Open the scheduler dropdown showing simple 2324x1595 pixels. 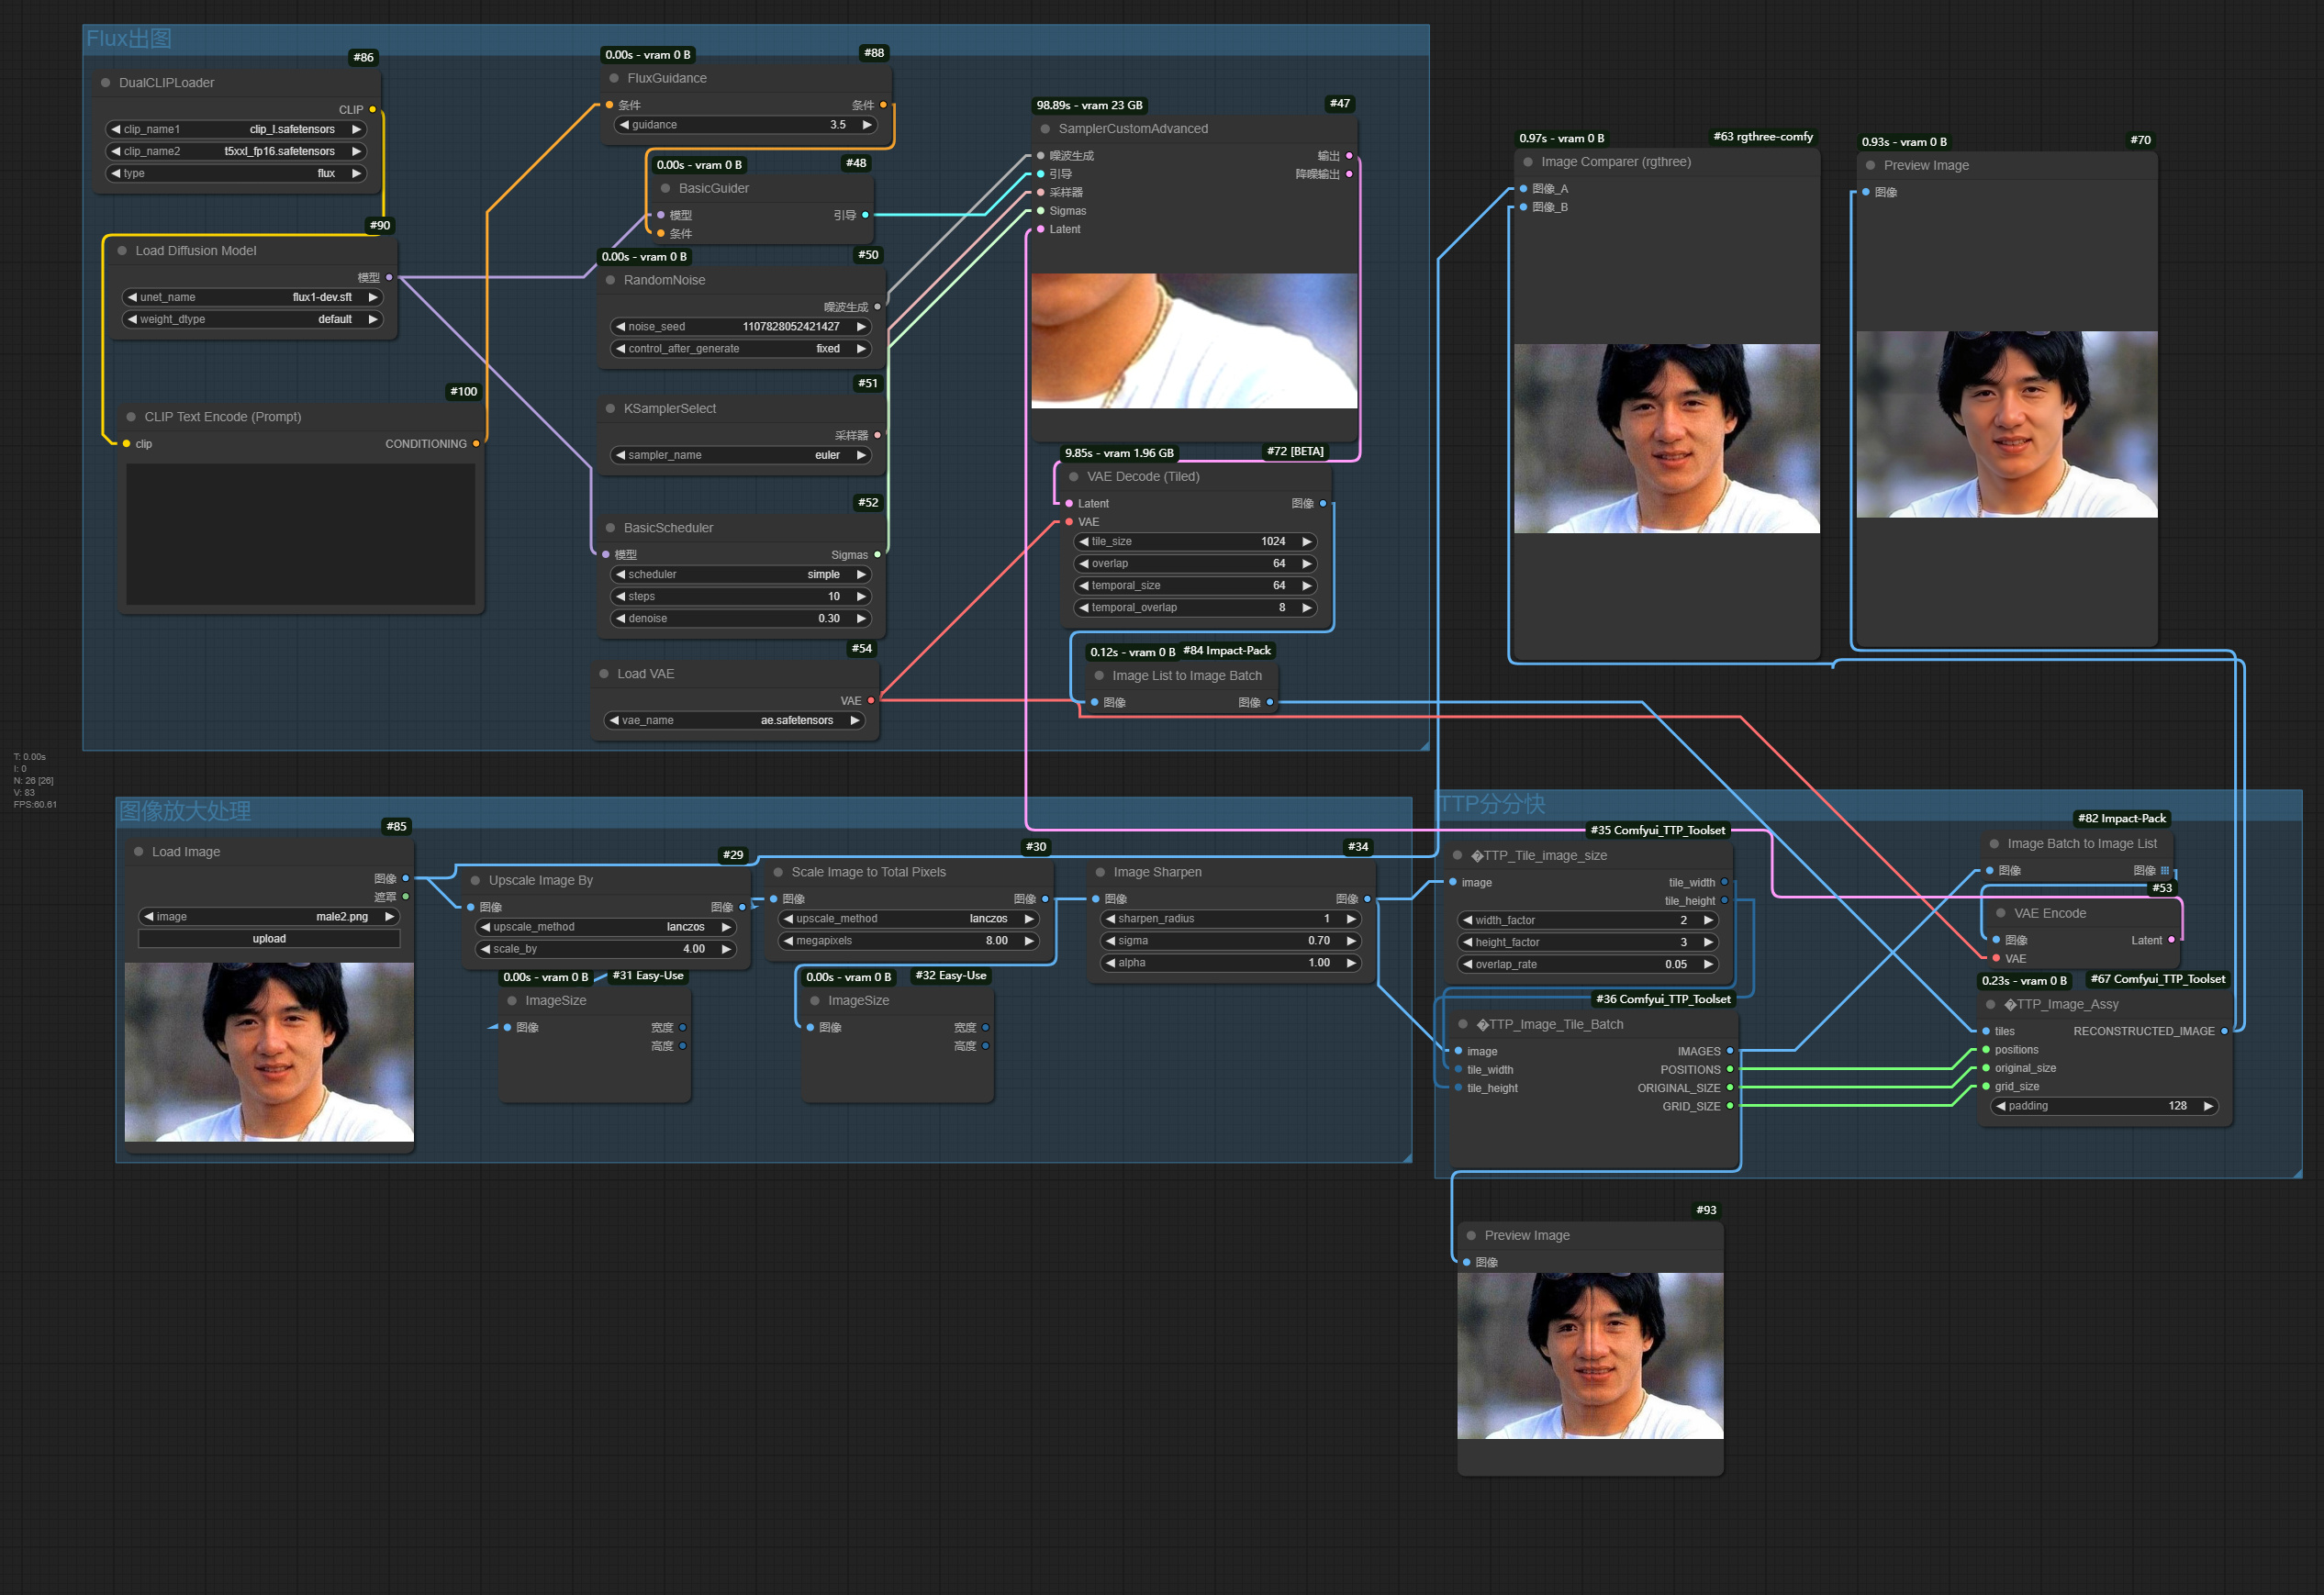pos(740,574)
